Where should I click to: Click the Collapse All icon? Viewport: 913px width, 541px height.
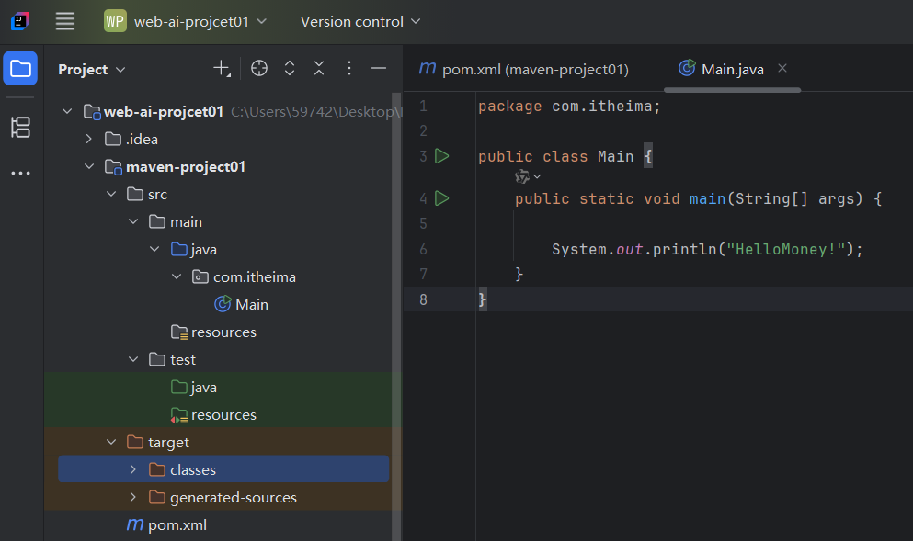point(319,69)
